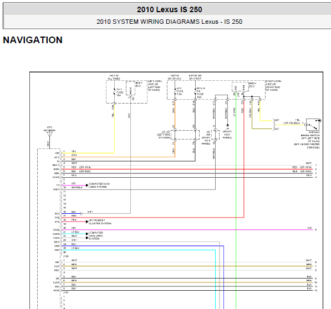
Task: Click the arrow after pin 18 PNK wire
Action: pyautogui.click(x=87, y=222)
